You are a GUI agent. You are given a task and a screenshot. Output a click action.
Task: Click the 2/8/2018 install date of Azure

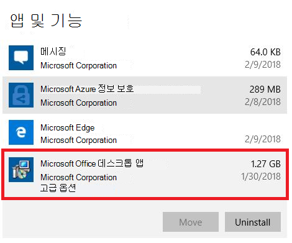pyautogui.click(x=263, y=102)
